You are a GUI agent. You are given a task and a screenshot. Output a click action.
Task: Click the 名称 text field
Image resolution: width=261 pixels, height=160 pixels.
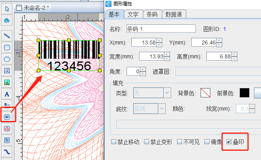pyautogui.click(x=161, y=29)
